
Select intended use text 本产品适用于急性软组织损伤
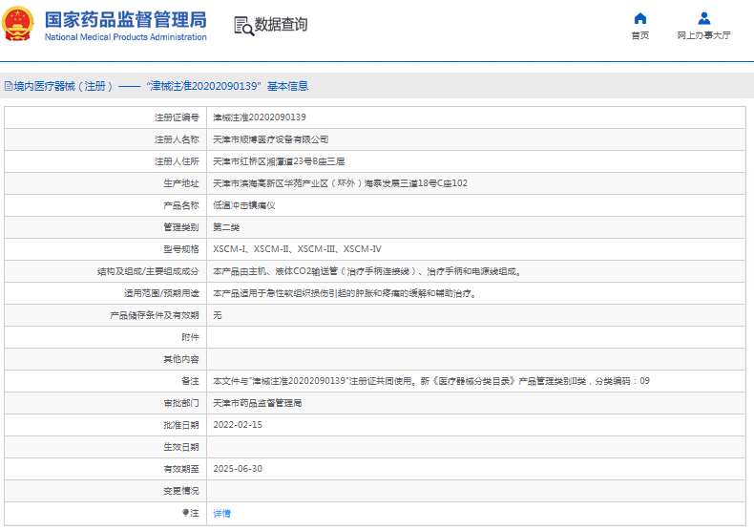coord(345,293)
